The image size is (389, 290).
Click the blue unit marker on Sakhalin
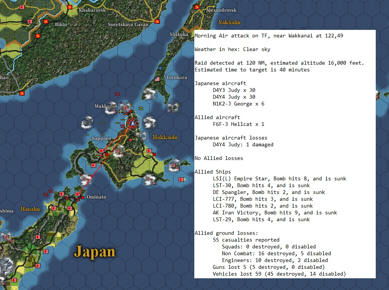161,68
